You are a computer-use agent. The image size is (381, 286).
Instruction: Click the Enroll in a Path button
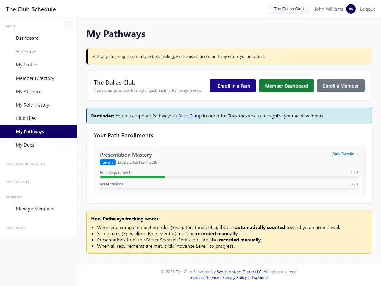[232, 86]
